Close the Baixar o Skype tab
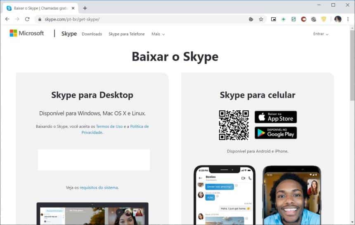The width and height of the screenshot is (355, 225). 73,8
